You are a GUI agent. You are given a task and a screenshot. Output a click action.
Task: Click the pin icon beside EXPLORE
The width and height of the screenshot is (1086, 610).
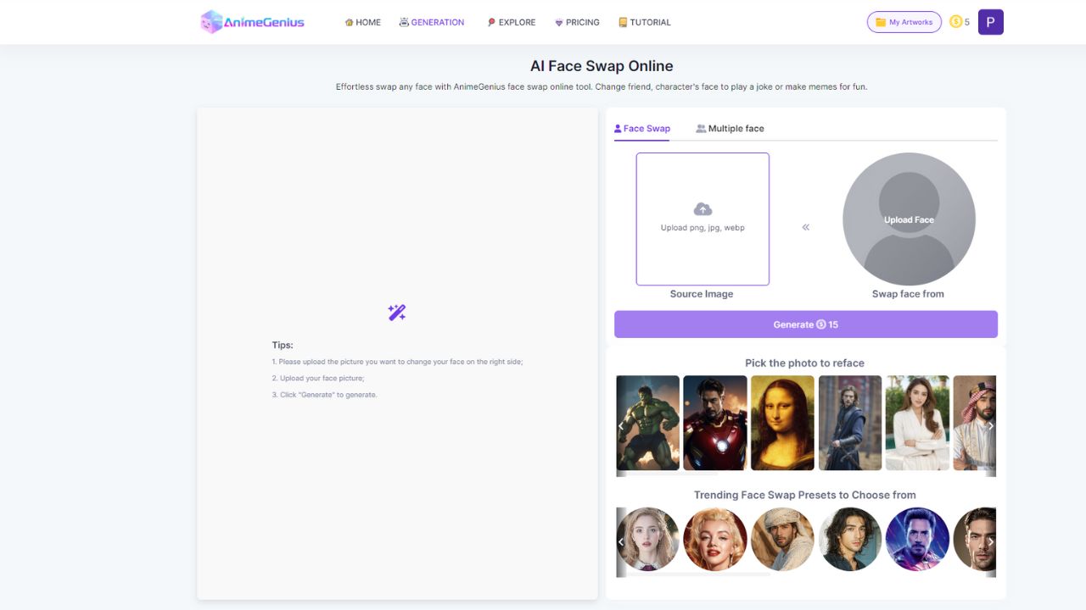point(491,22)
